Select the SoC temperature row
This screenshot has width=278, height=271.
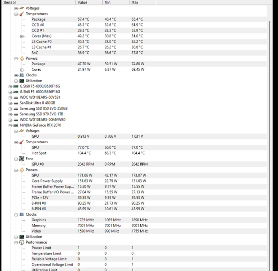[x=149, y=53]
